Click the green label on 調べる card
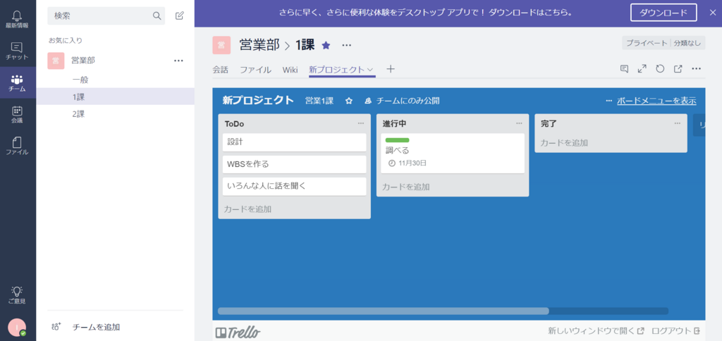This screenshot has height=341, width=722. (398, 140)
